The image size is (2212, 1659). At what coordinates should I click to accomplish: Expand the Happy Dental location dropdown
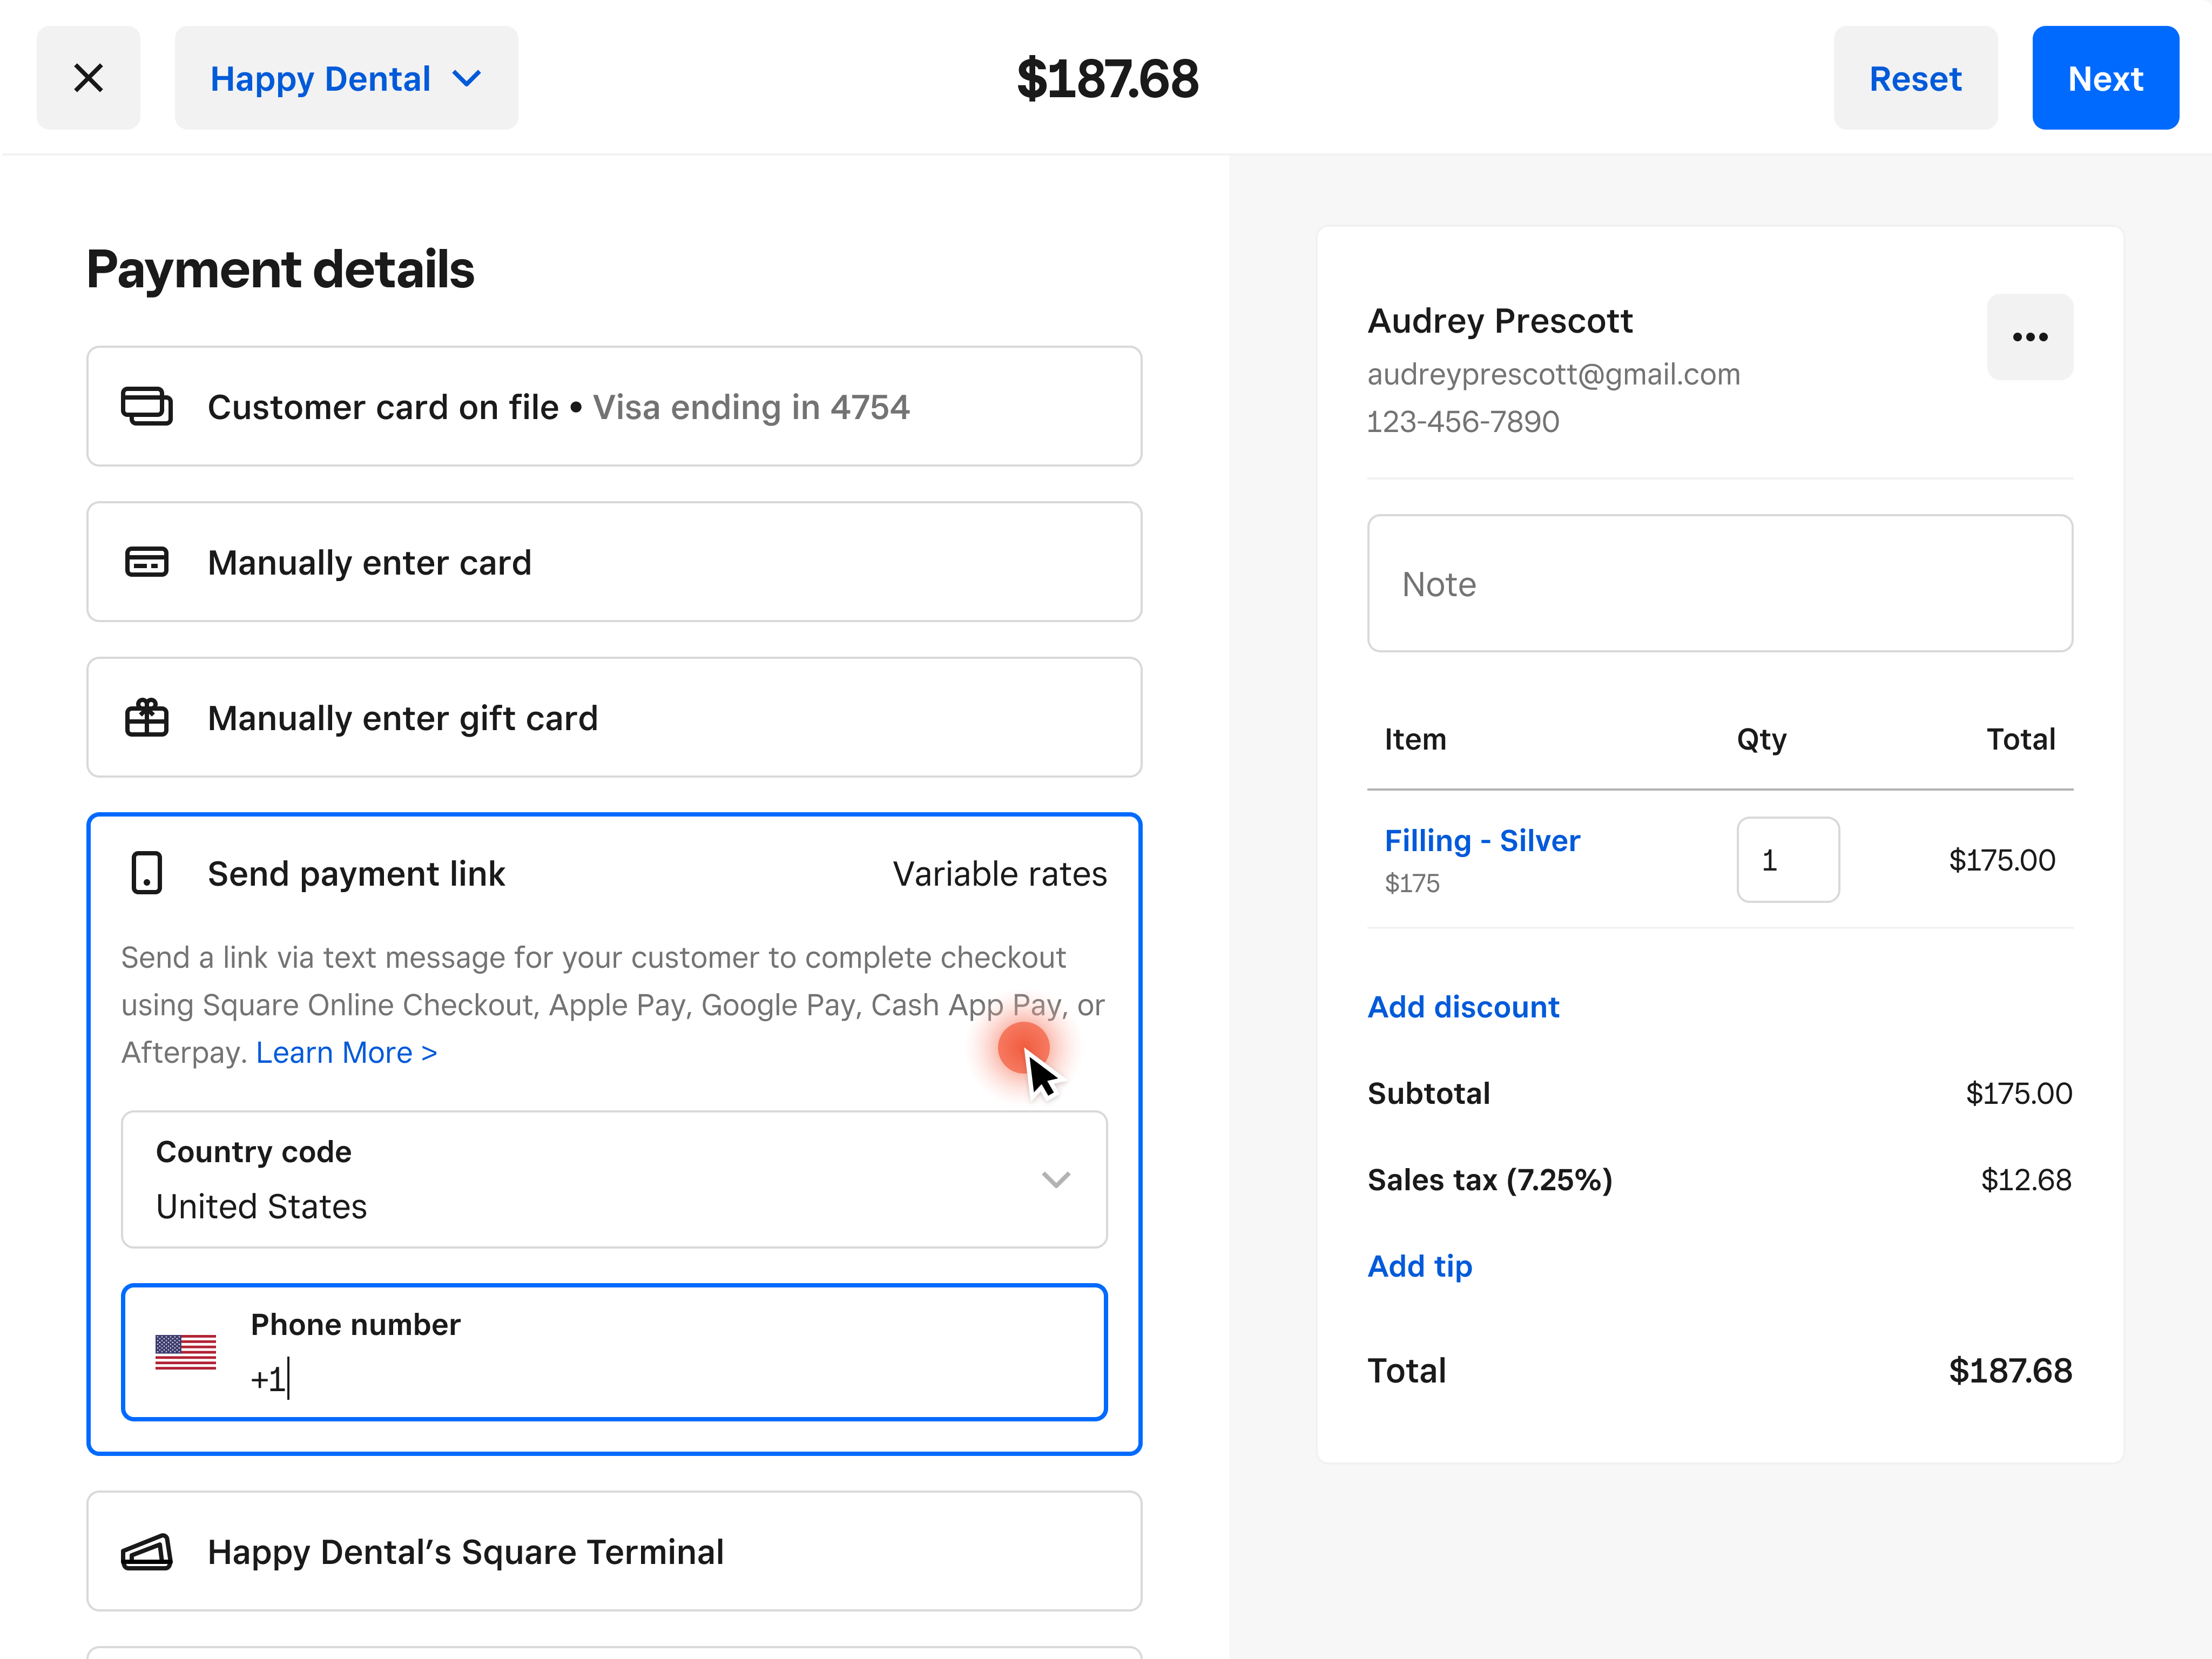click(346, 77)
